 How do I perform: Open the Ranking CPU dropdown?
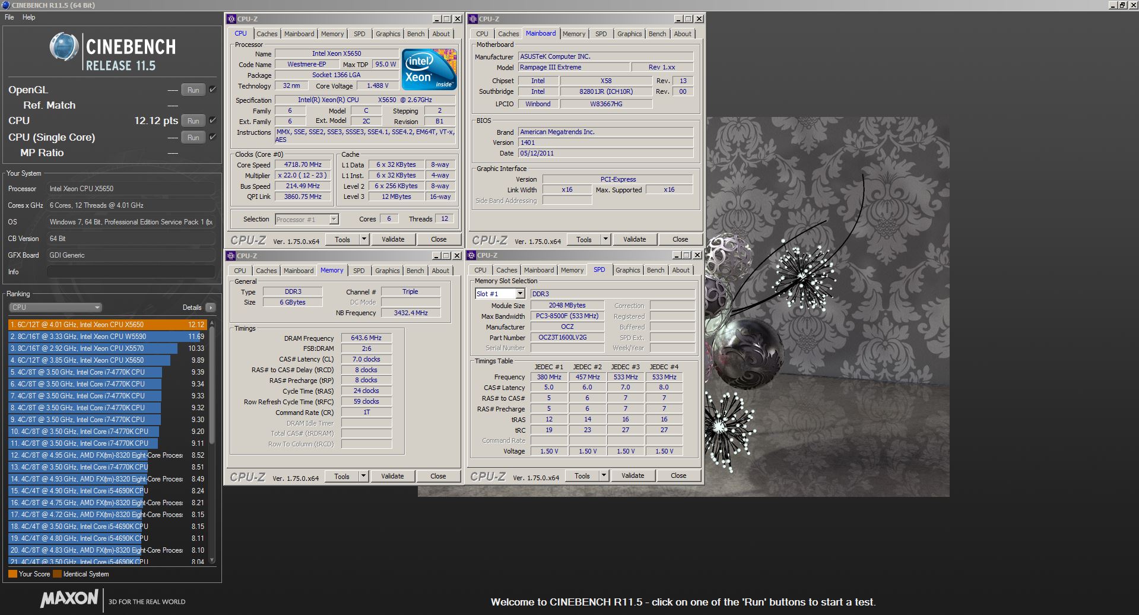55,307
